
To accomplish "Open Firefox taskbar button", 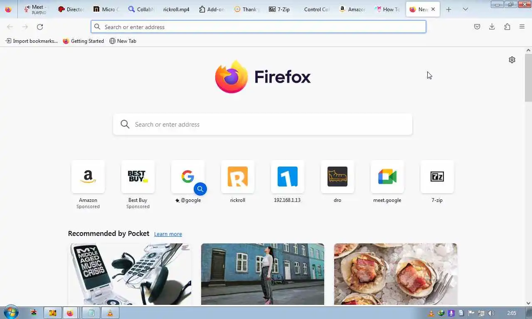I will point(70,313).
